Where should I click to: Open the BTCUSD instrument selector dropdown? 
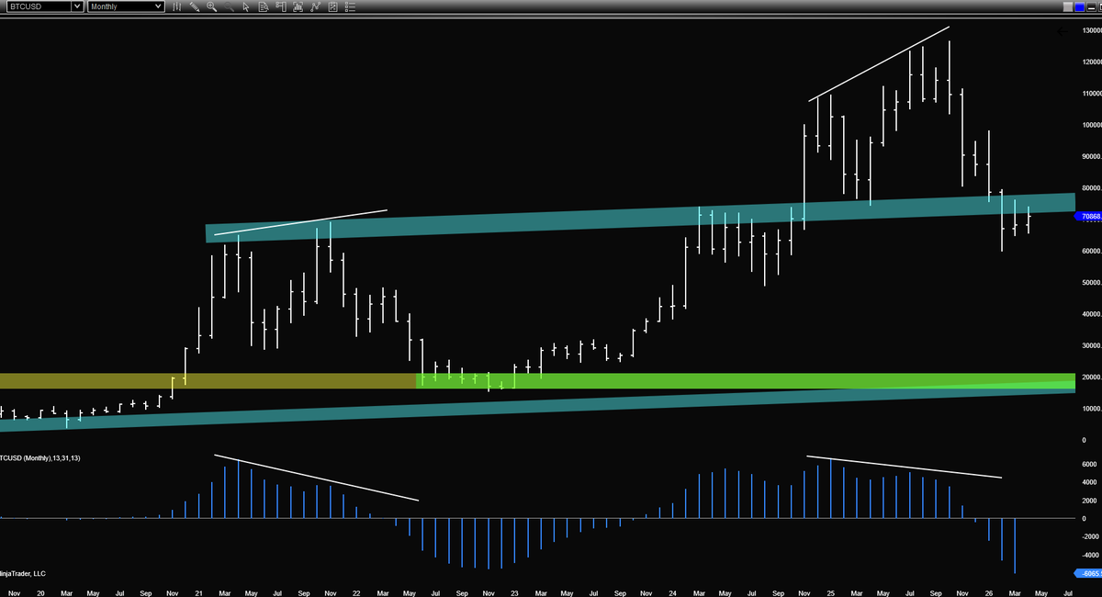tap(77, 6)
